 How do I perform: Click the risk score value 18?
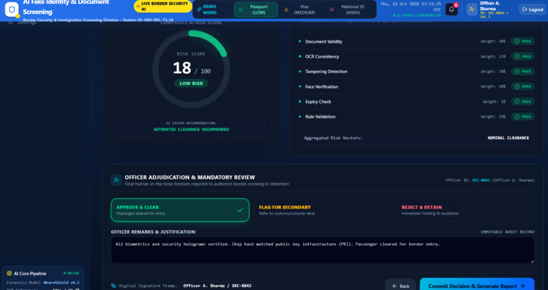click(x=182, y=68)
